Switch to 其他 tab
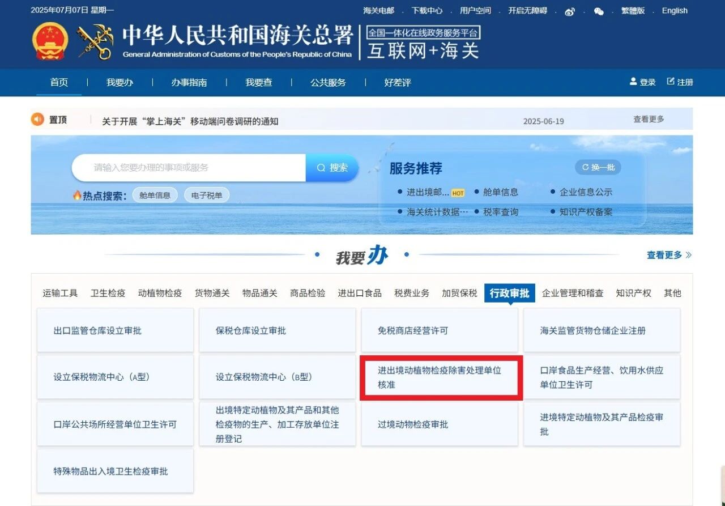 point(672,293)
